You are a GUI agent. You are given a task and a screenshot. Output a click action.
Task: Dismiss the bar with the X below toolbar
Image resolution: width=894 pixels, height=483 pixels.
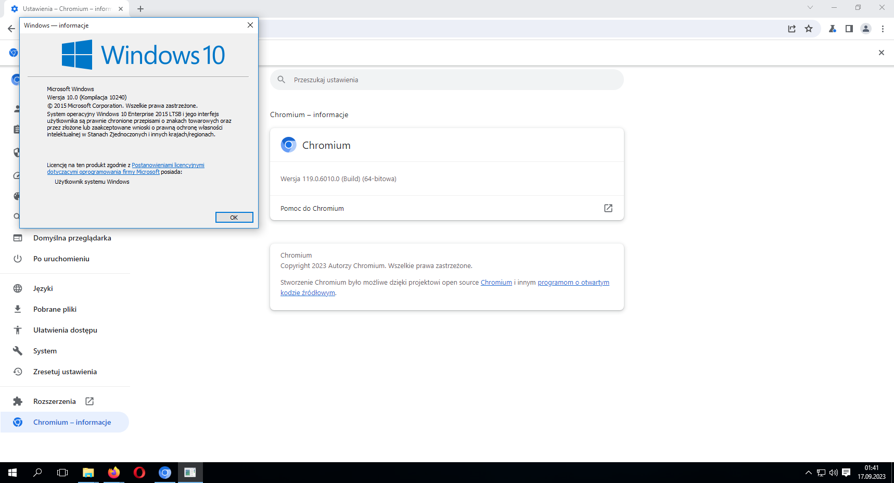(882, 53)
